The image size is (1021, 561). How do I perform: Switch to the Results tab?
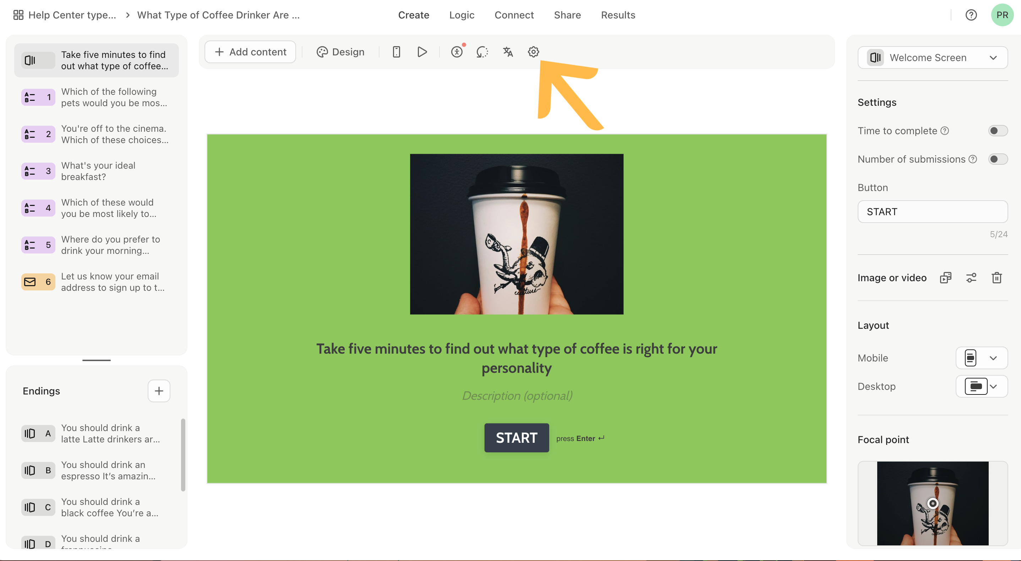(x=618, y=15)
